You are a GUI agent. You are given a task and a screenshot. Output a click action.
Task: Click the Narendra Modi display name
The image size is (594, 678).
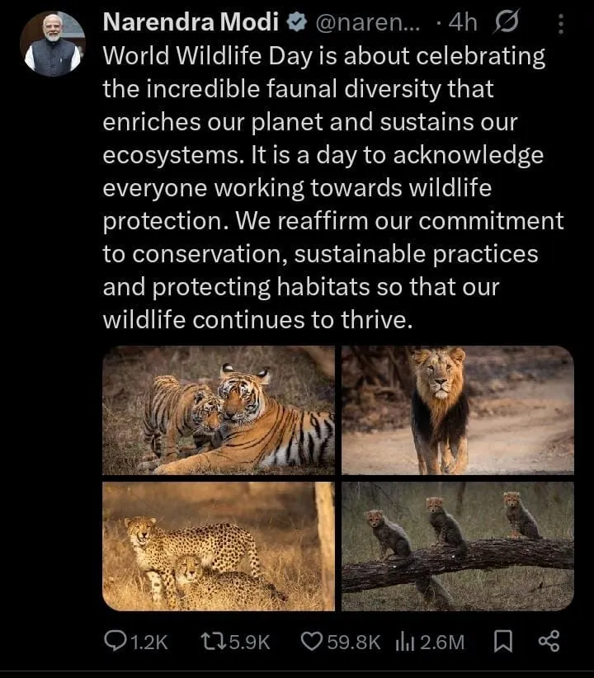(x=190, y=23)
